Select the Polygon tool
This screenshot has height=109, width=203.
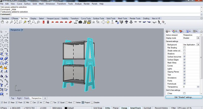2,49
